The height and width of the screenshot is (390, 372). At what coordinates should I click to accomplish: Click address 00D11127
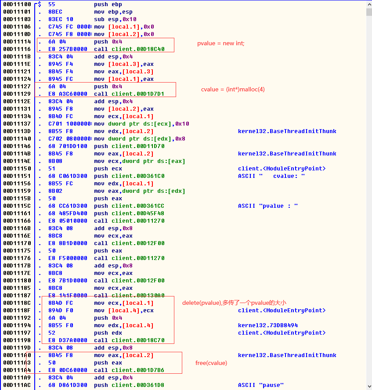click(17, 87)
